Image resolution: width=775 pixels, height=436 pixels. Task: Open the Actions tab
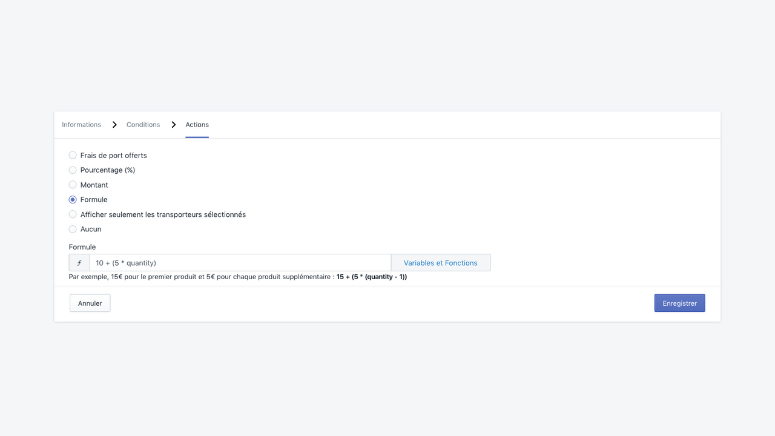pyautogui.click(x=197, y=125)
